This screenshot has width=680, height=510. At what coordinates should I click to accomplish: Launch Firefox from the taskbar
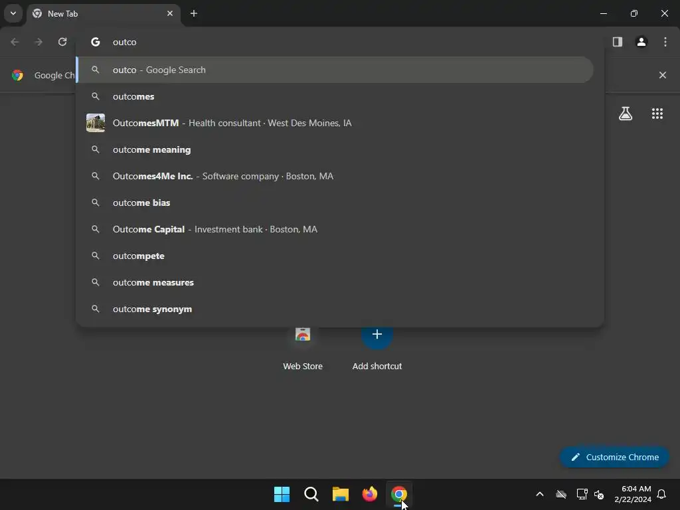tap(370, 494)
